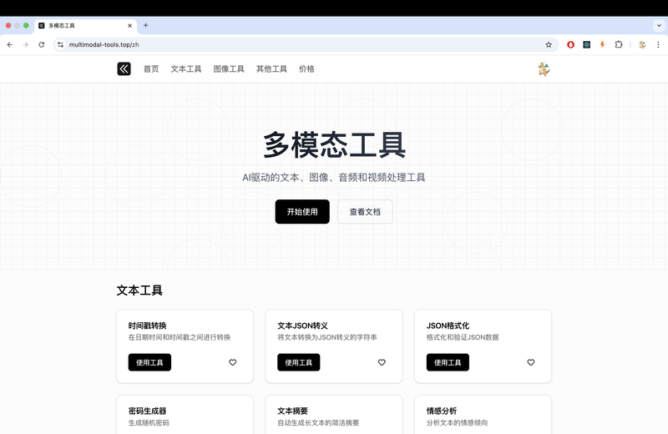This screenshot has width=668, height=434.
Task: Click the AI驱动 hero subtitle text
Action: point(334,178)
